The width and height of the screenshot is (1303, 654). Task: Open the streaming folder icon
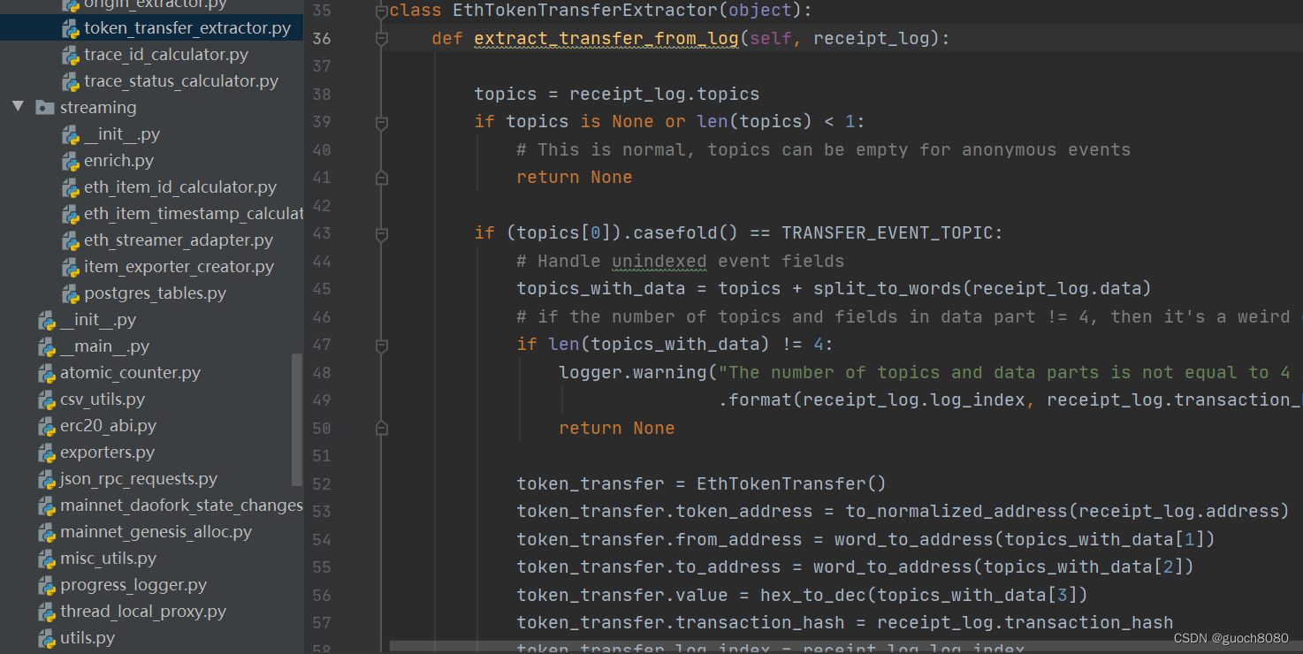(x=45, y=108)
